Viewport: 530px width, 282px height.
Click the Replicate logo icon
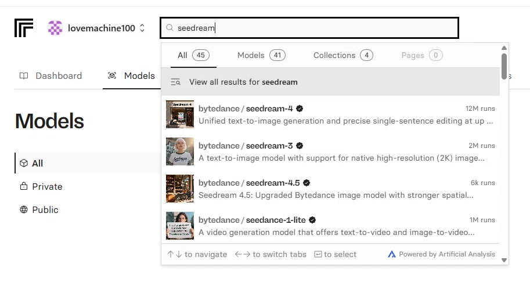point(24,28)
